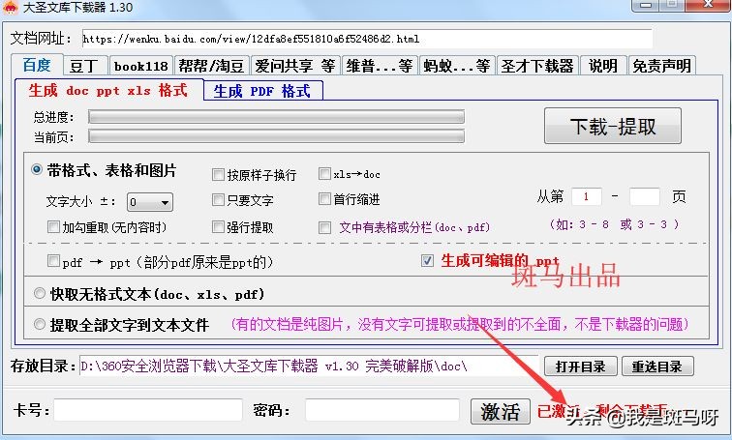Open the 豆丁 tab
732x440 pixels.
click(85, 66)
